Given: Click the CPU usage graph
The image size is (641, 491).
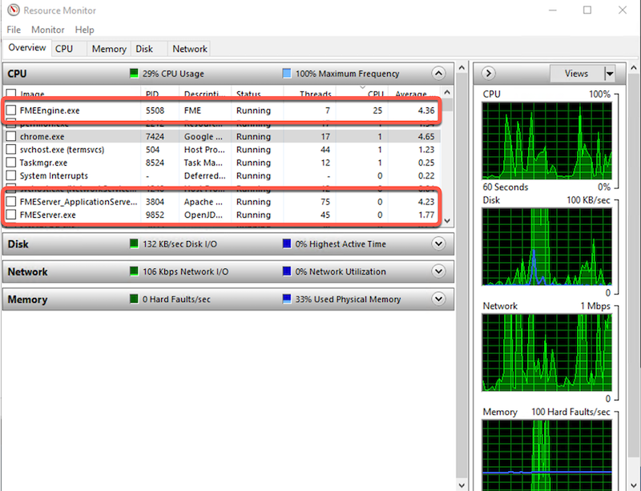Looking at the screenshot, I should point(547,141).
